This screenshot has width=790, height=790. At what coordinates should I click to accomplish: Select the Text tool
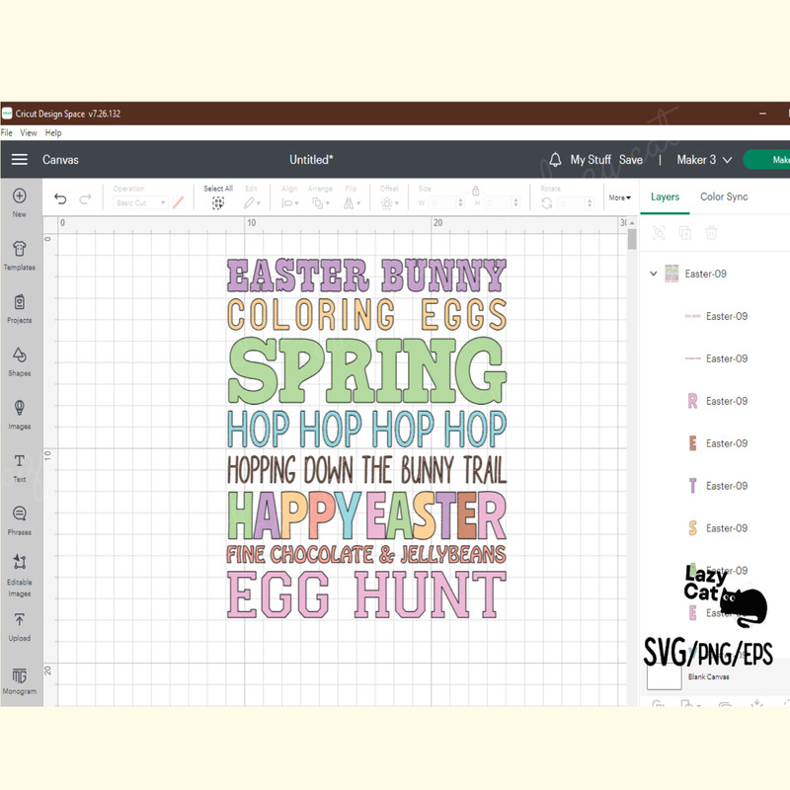pyautogui.click(x=20, y=465)
